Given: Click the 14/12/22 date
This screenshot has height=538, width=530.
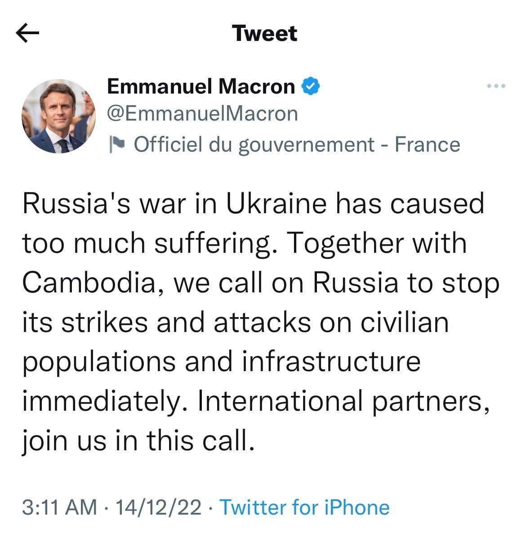Looking at the screenshot, I should [159, 507].
